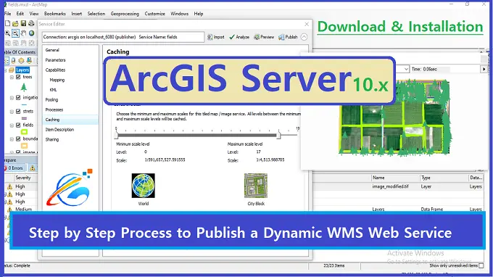Viewport: 493px width, 277px height.
Task: Click the New map document icon
Action: [8, 23]
